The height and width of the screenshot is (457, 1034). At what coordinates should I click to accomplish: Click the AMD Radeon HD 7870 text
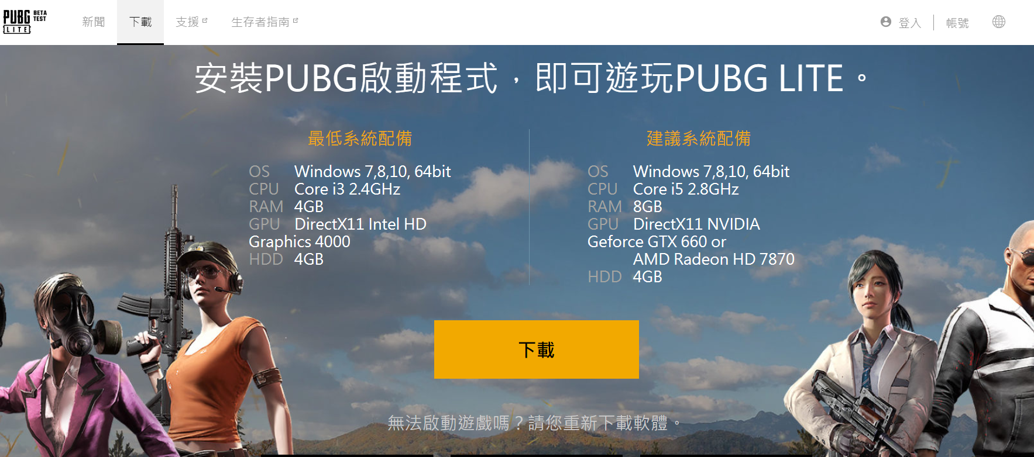pos(714,259)
